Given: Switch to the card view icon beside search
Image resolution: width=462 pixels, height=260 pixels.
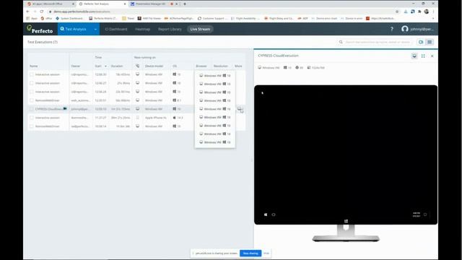Looking at the screenshot, I should tap(421, 42).
